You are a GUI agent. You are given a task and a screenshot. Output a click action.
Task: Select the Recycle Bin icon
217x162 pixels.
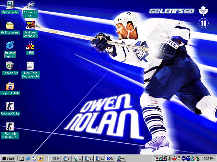[10, 66]
